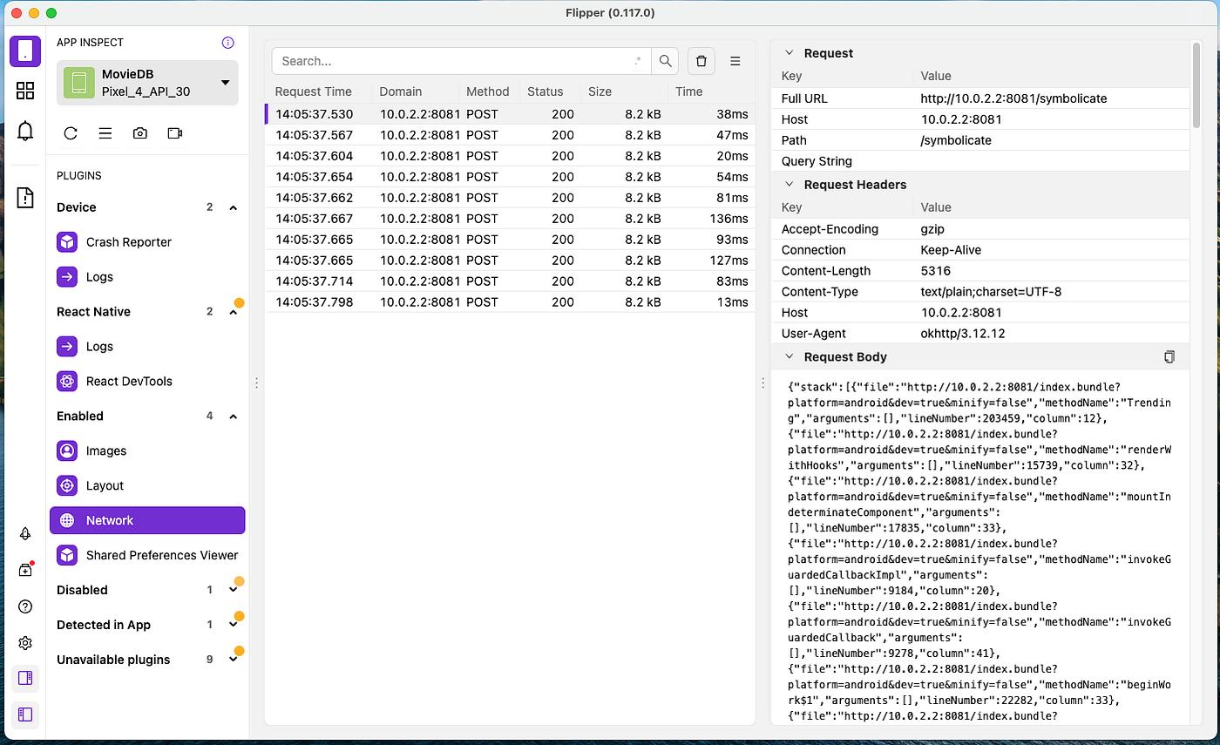Click the User-Agent value okhttp/3.12.12
Screen dimensions: 1220x745
(963, 334)
